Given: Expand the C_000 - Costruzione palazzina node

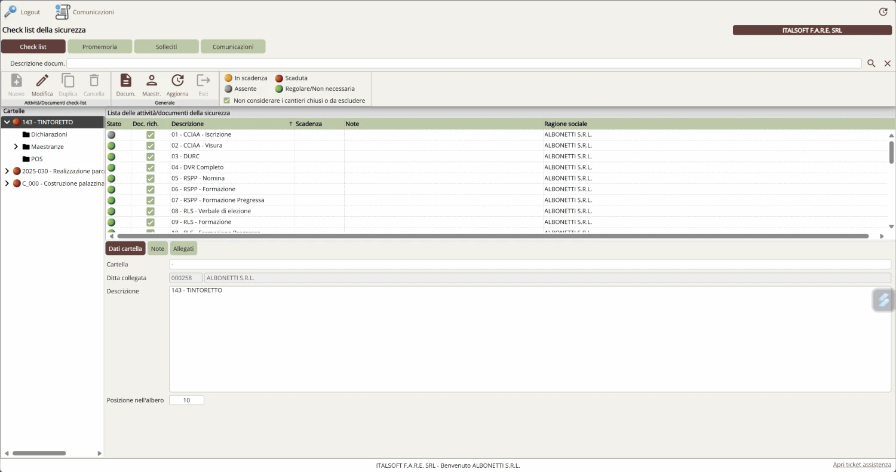Looking at the screenshot, I should pos(7,183).
